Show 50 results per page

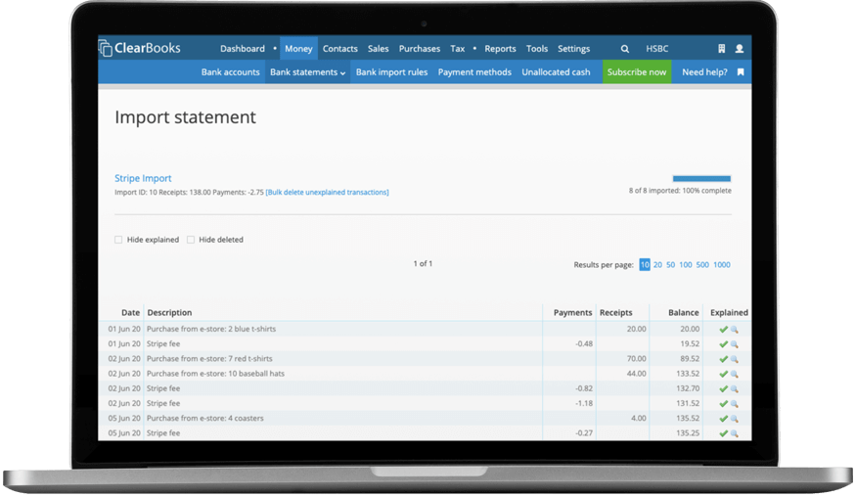671,264
